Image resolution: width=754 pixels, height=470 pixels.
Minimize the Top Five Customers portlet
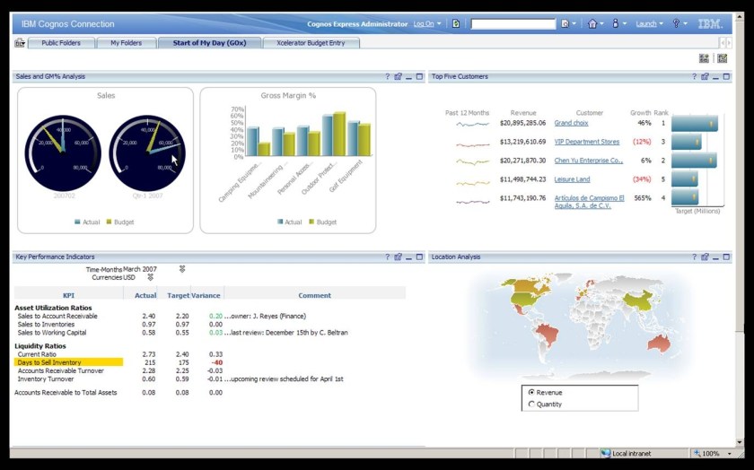(x=715, y=77)
